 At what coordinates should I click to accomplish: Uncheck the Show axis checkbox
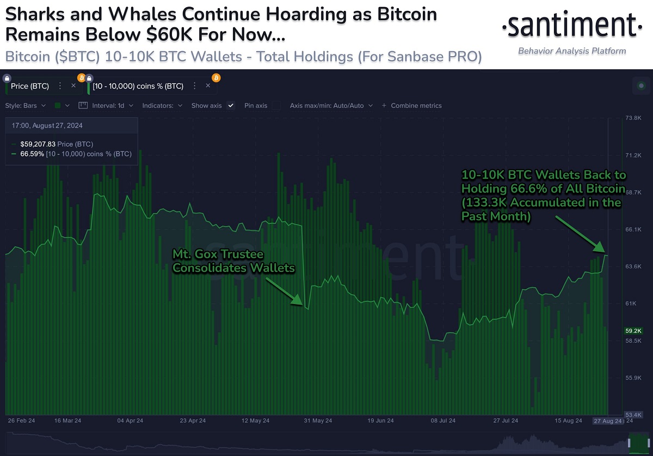(x=231, y=105)
